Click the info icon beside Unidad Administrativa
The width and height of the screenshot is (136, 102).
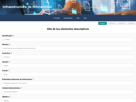(x=21, y=88)
